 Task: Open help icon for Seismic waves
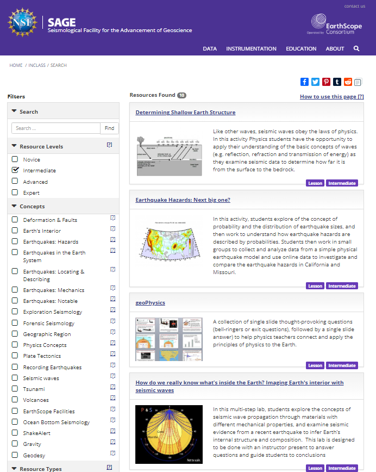pos(113,376)
